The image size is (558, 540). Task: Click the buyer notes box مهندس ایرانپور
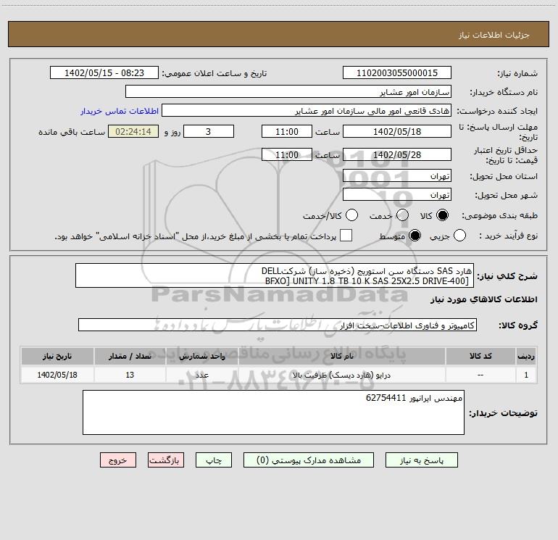pyautogui.click(x=273, y=412)
